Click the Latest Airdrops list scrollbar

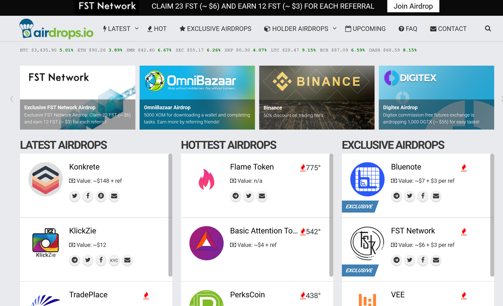point(170,215)
